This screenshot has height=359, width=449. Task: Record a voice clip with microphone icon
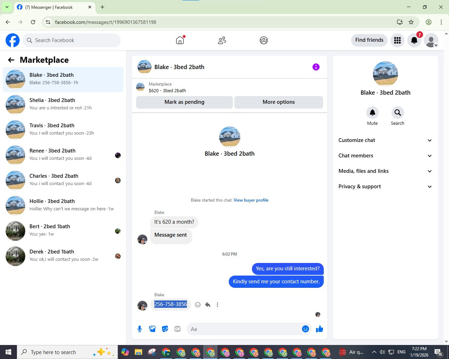(x=140, y=329)
